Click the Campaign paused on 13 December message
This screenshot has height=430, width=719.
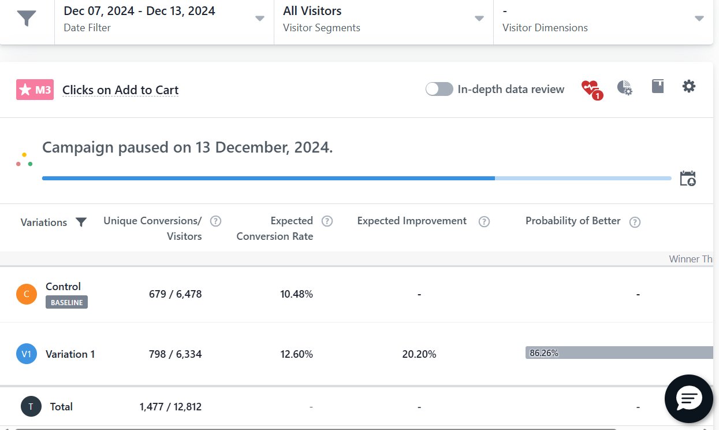tap(188, 147)
